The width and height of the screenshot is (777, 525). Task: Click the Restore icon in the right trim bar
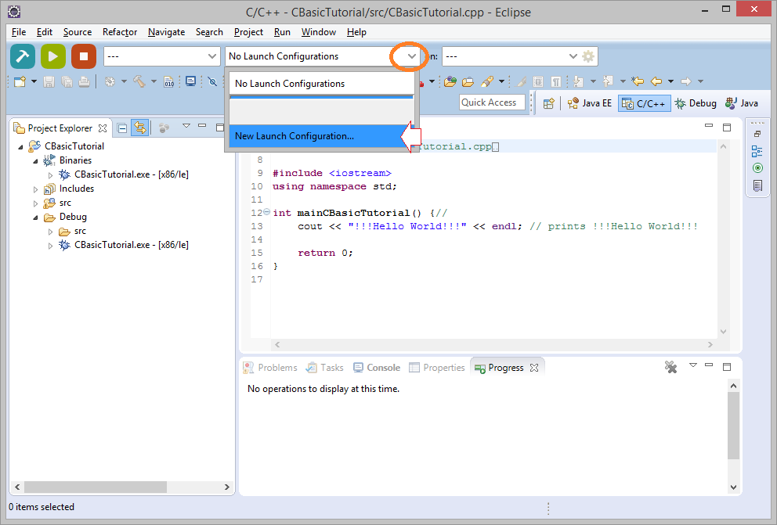[x=757, y=134]
